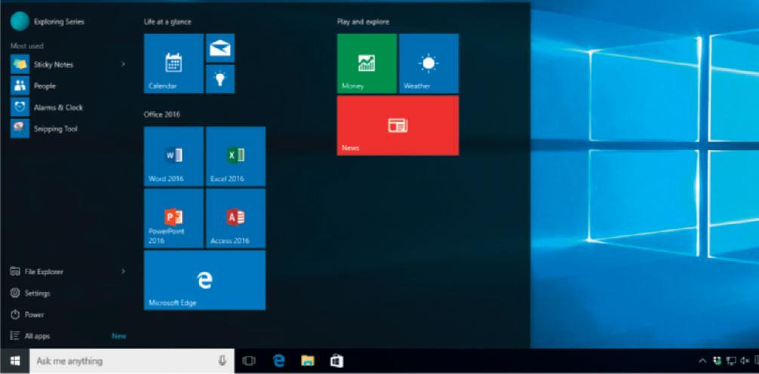The width and height of the screenshot is (759, 374).
Task: Click the Windows Start button
Action: [15, 361]
